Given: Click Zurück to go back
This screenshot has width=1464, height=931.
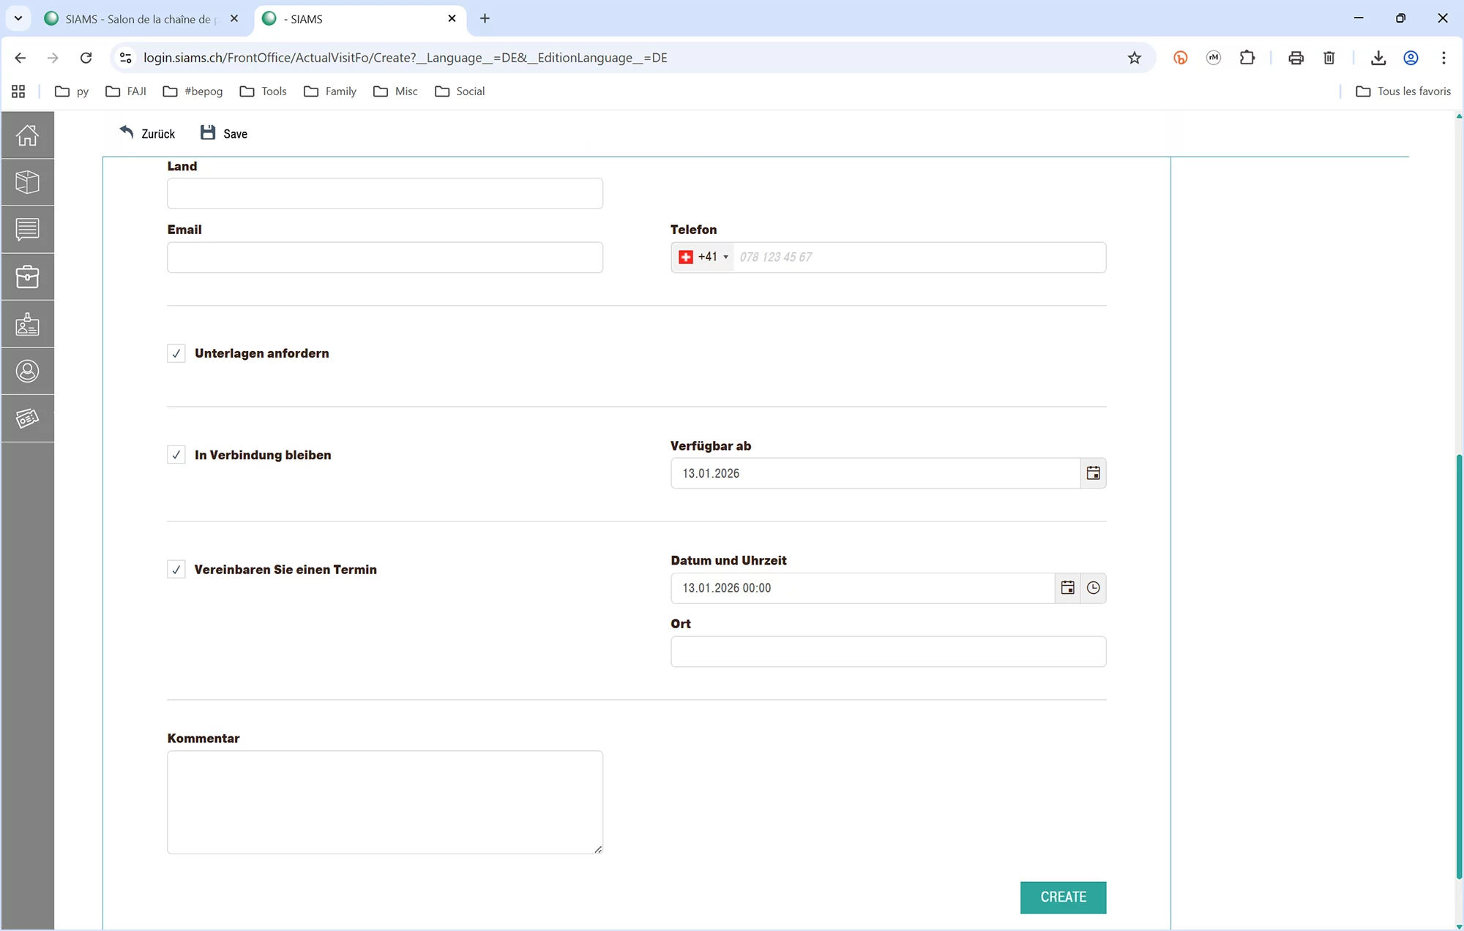Looking at the screenshot, I should click(x=147, y=134).
